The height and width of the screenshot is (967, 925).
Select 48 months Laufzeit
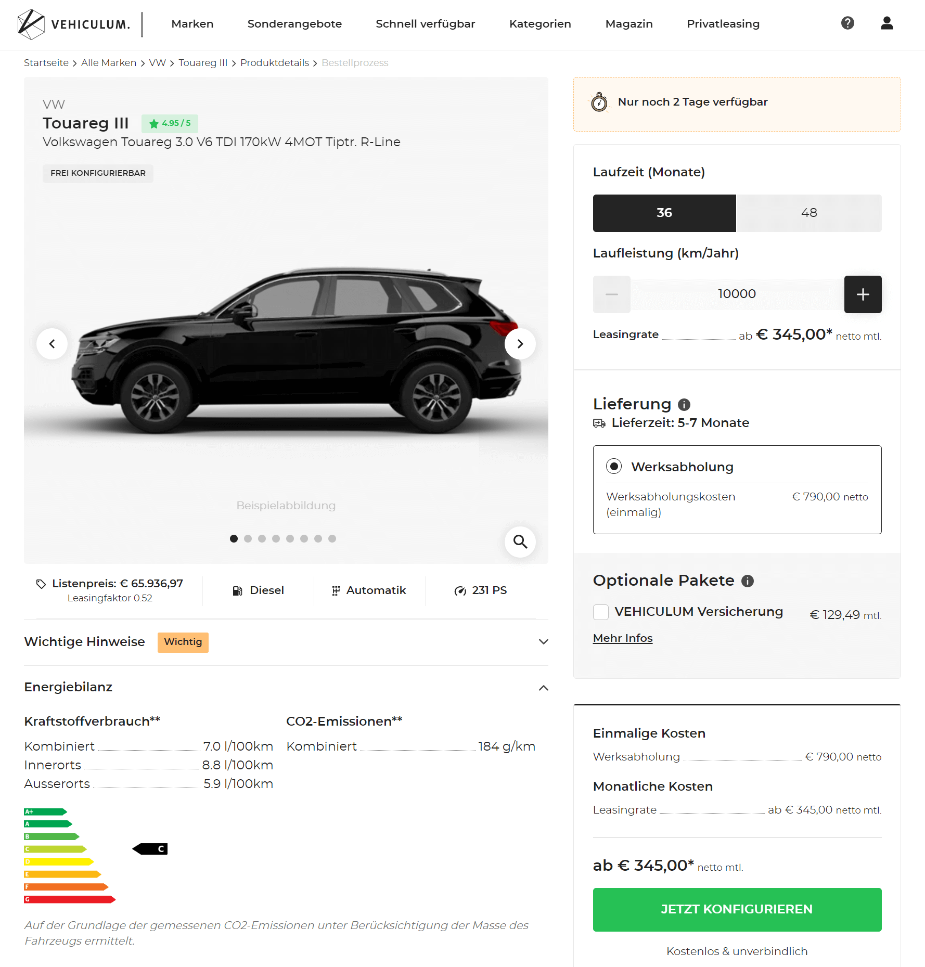coord(810,213)
